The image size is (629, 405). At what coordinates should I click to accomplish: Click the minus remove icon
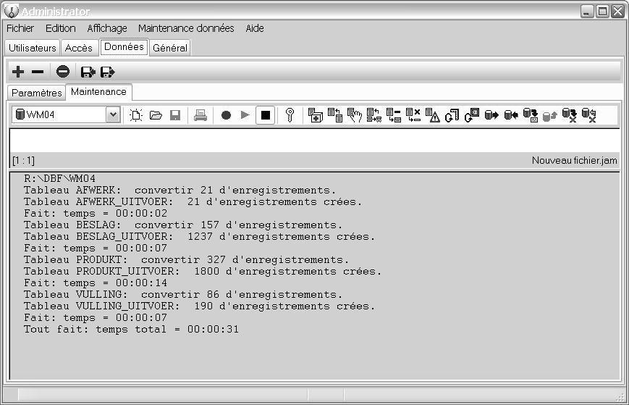(x=38, y=72)
